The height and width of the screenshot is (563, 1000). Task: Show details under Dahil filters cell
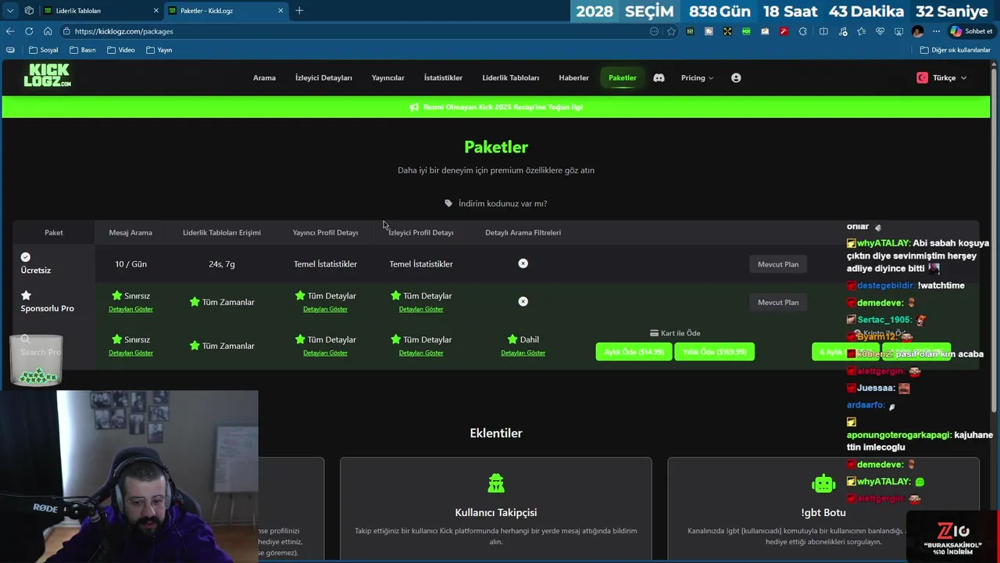[x=523, y=353]
